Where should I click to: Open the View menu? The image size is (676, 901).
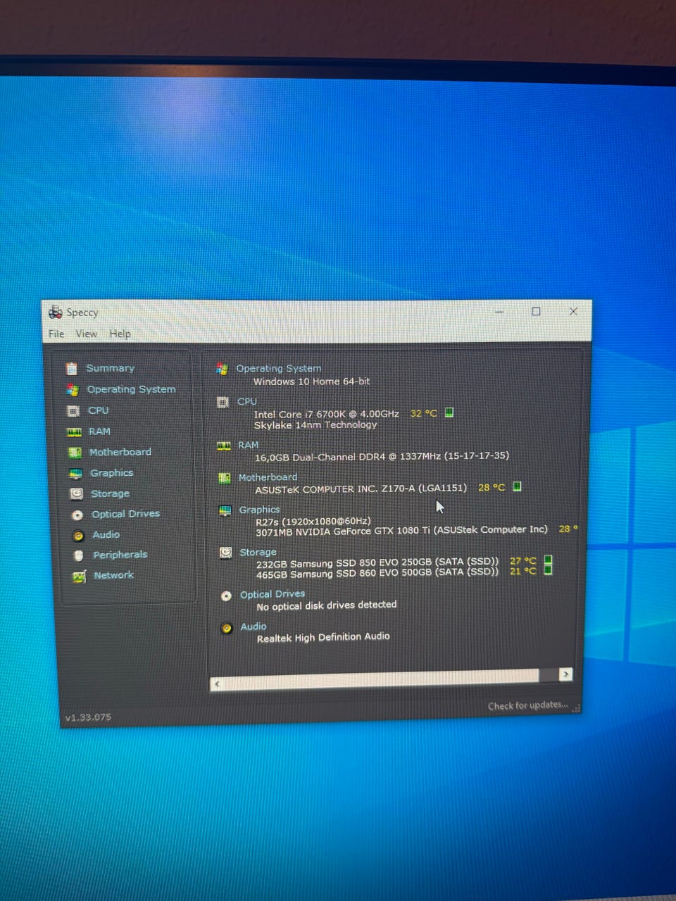[86, 334]
